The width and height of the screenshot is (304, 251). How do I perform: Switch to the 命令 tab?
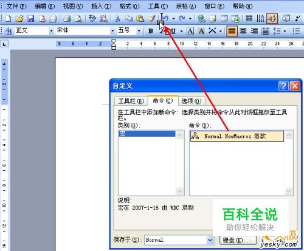pyautogui.click(x=163, y=100)
